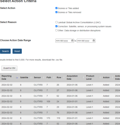Select Row value 27 in table
Viewport: 120px width, 125px height.
pyautogui.click(x=58, y=90)
